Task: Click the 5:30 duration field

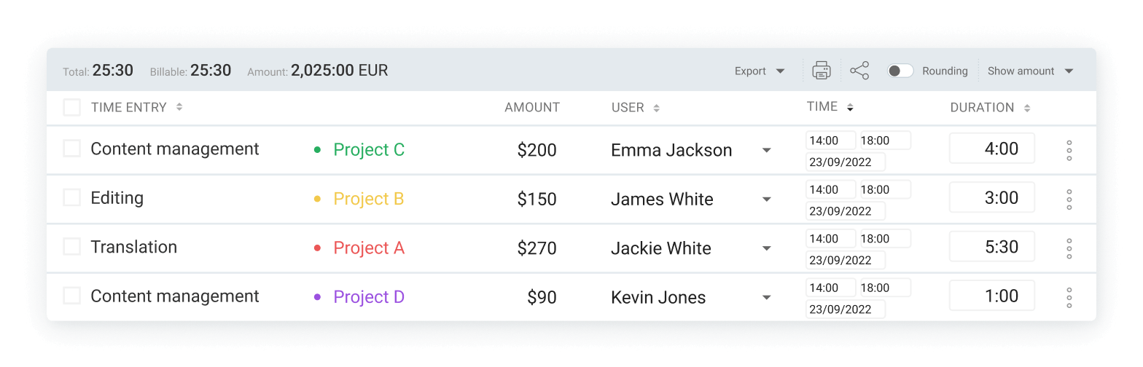Action: point(991,247)
